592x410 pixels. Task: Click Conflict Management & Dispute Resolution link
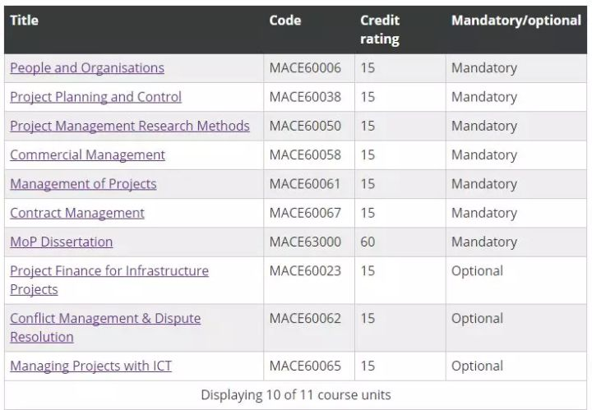pyautogui.click(x=105, y=319)
